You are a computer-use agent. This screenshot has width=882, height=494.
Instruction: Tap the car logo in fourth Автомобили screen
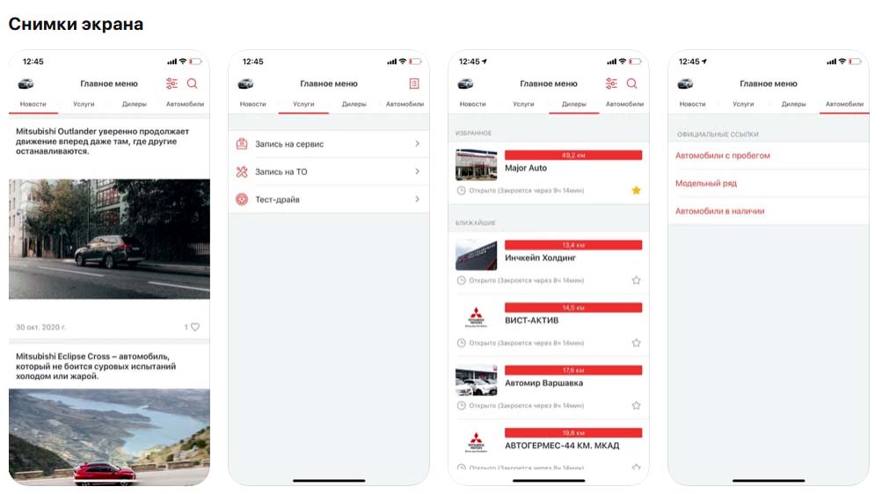pos(685,84)
